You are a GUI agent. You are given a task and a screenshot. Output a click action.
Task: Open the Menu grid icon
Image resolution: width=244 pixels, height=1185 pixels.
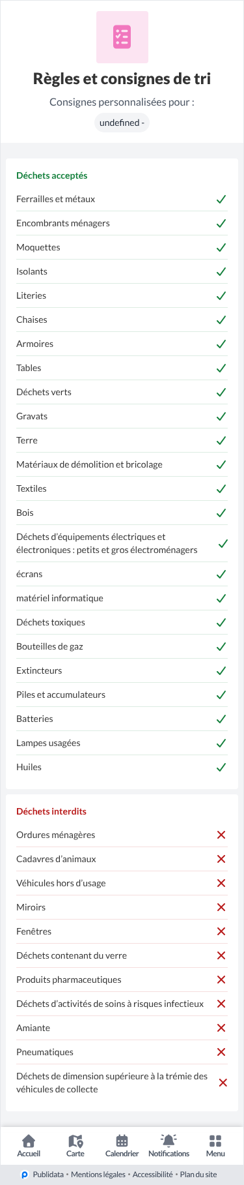click(x=215, y=1141)
